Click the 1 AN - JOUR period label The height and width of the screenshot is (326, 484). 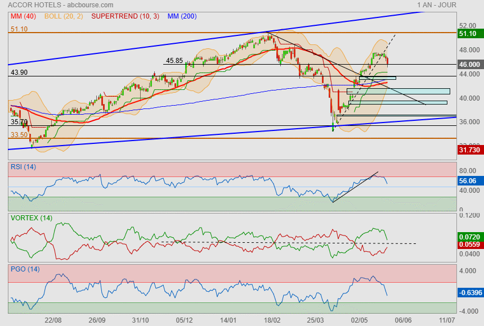(x=437, y=5)
